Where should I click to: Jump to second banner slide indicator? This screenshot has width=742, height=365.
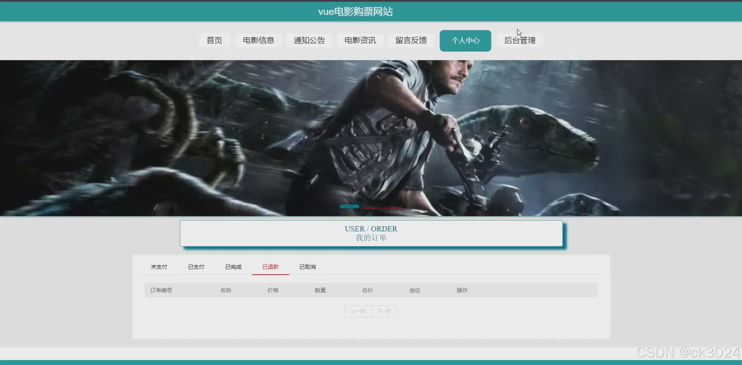[371, 208]
